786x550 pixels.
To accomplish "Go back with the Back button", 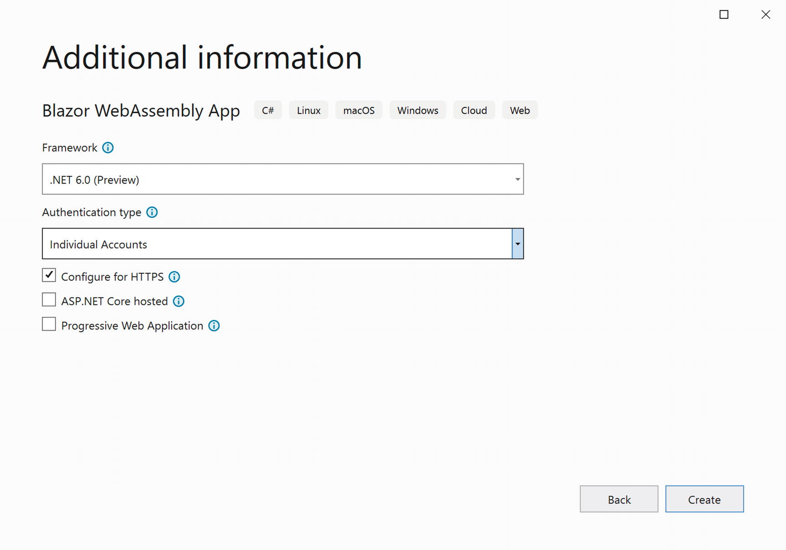I will (x=619, y=499).
